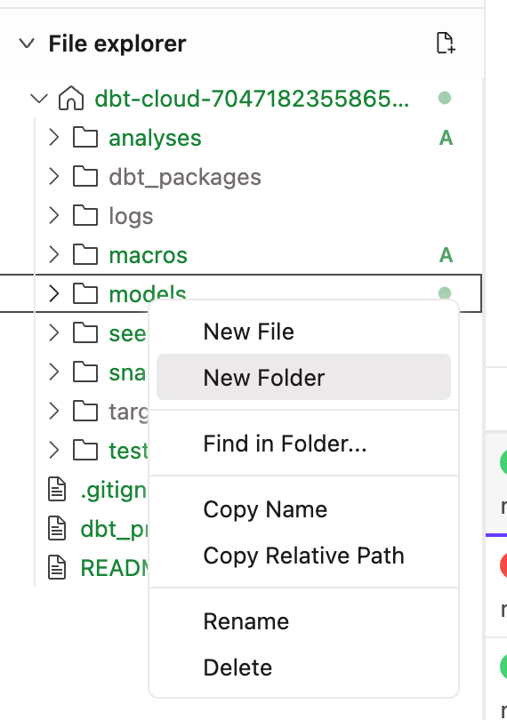507x720 pixels.
Task: Select Find in Folder... menu entry
Action: coord(303,444)
